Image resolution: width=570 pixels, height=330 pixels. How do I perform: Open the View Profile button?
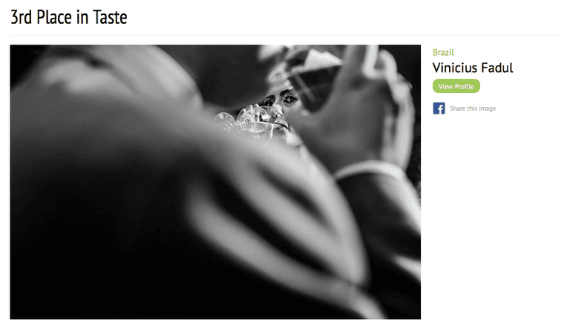pos(456,86)
